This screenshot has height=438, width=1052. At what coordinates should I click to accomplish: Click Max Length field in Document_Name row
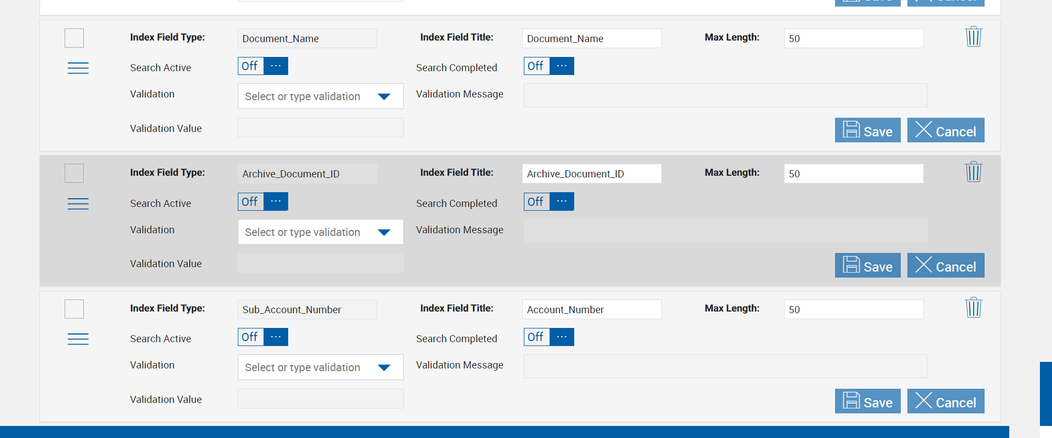(853, 38)
